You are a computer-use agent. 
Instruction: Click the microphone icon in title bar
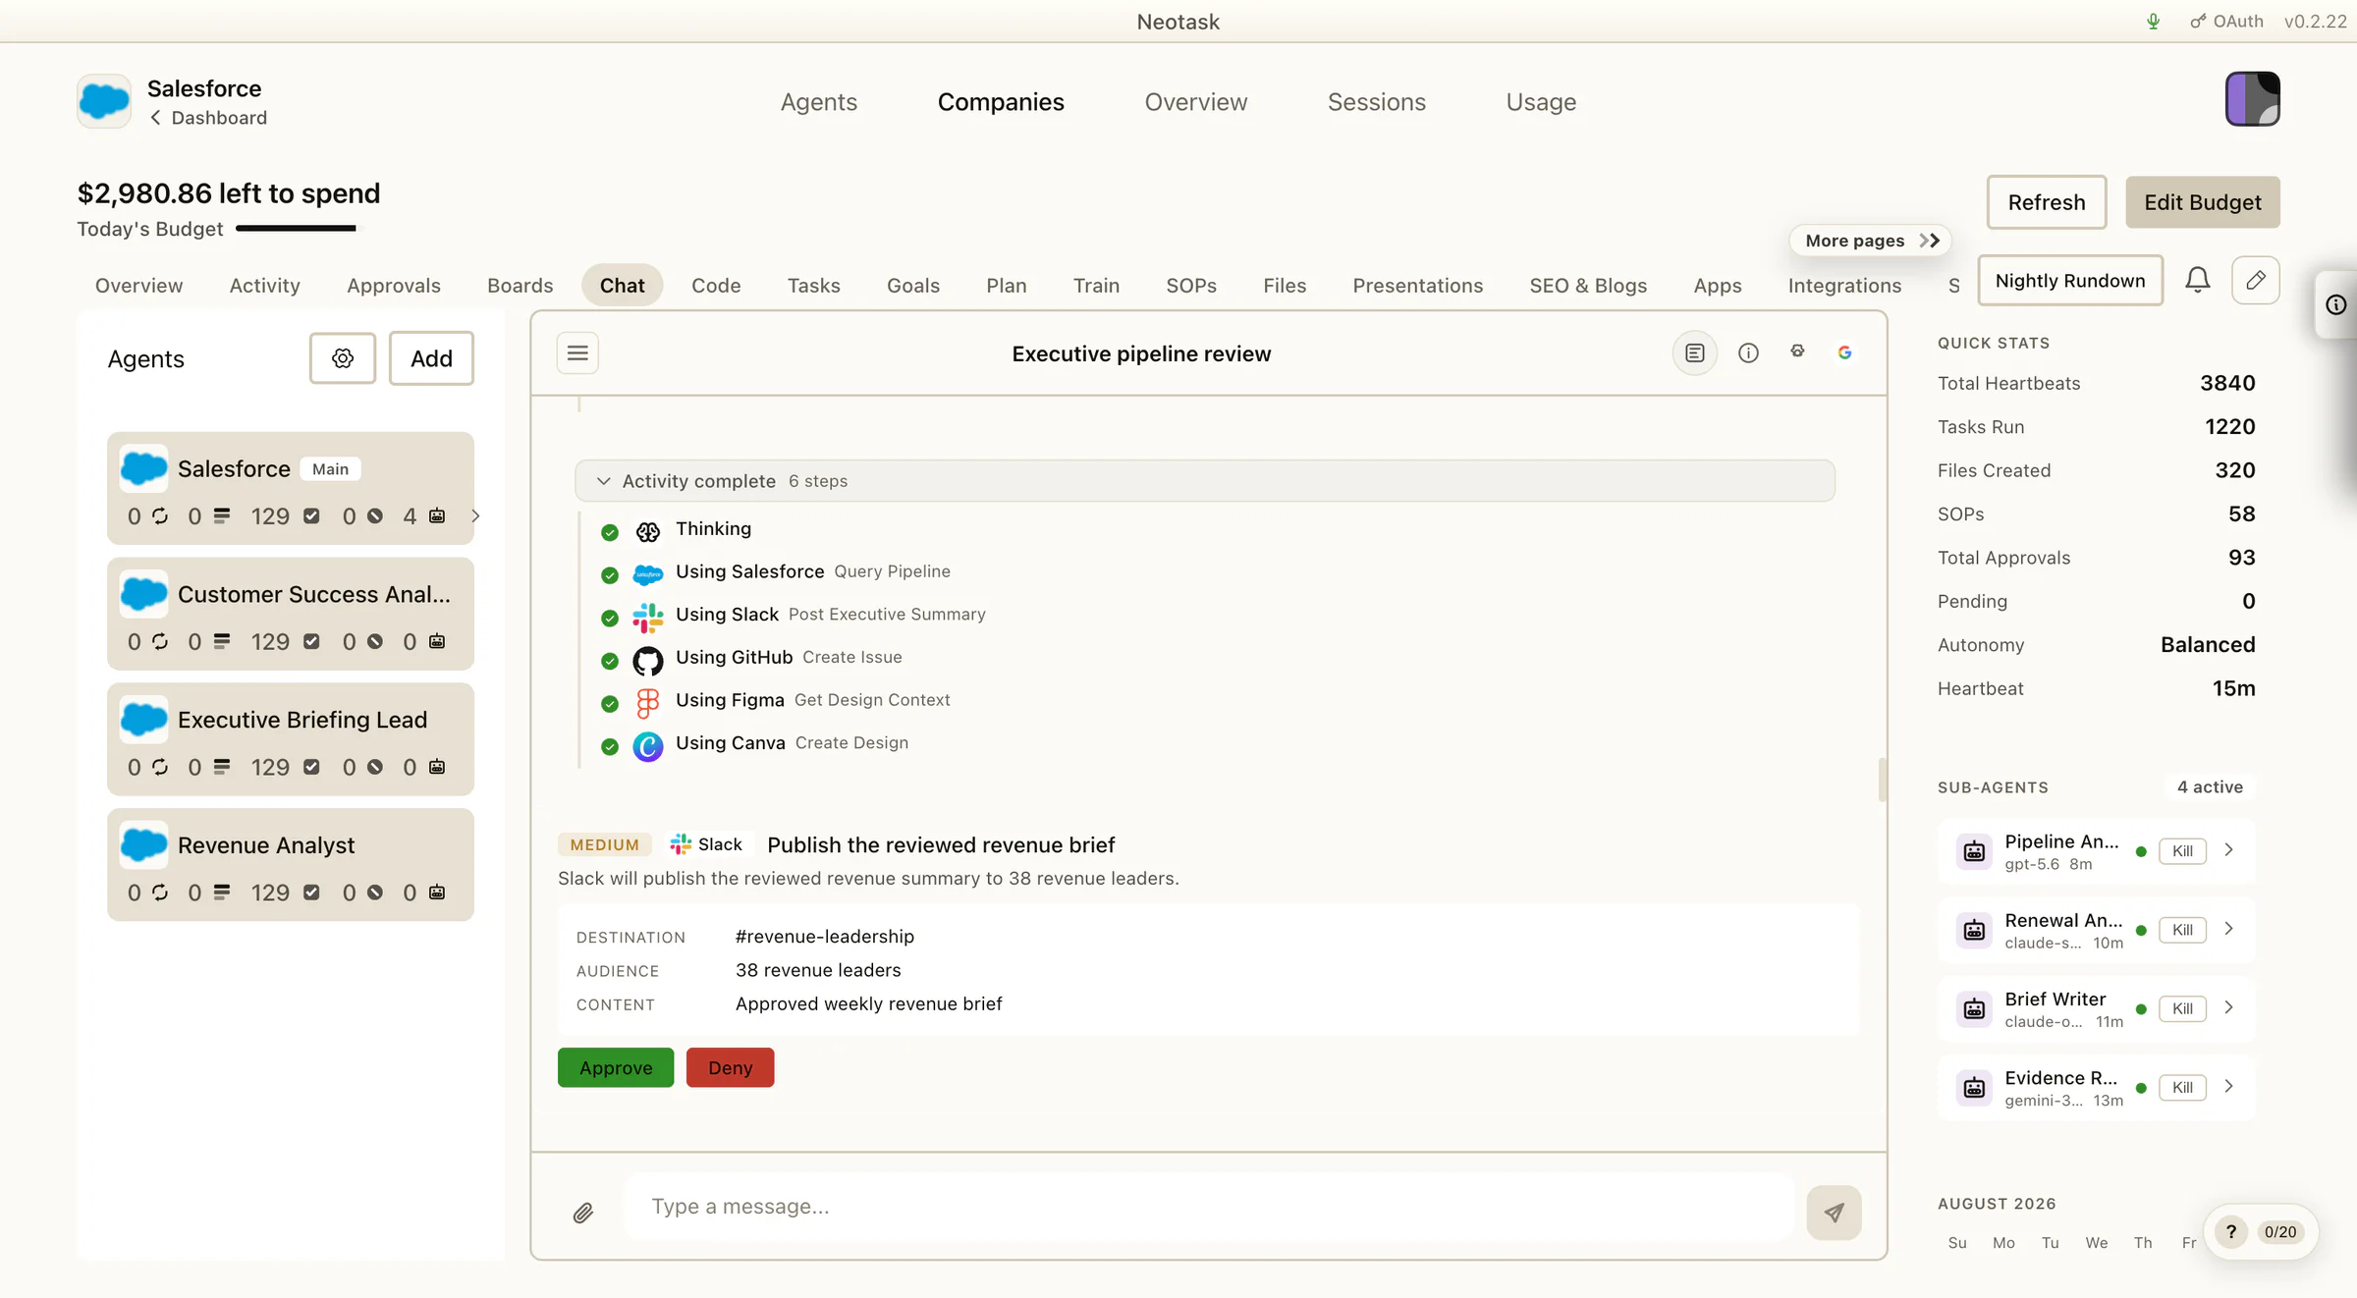[2153, 21]
